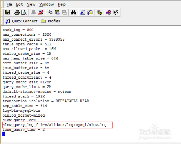This screenshot has width=181, height=144.
Task: Click the Print icon
Action: point(17,13)
